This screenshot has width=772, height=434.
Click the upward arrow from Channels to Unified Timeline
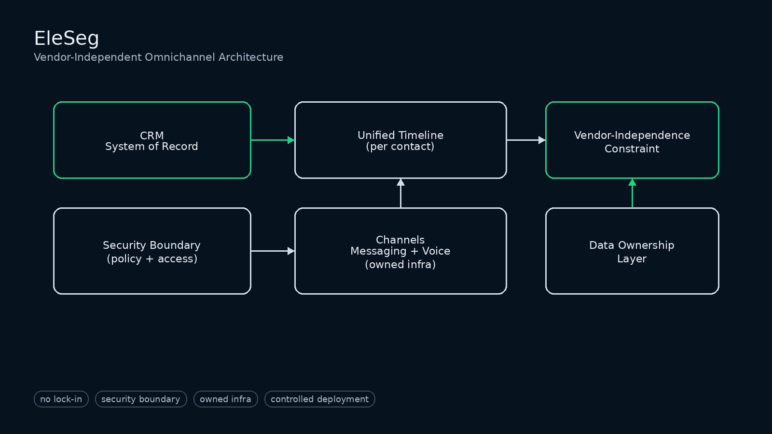(400, 193)
